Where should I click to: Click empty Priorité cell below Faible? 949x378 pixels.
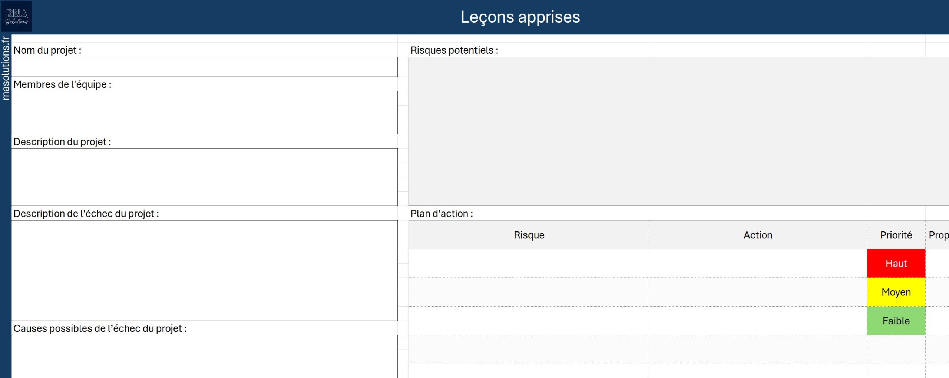896,349
